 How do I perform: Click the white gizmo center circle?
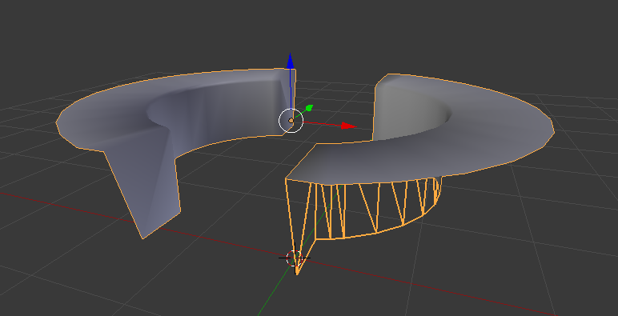pos(291,121)
